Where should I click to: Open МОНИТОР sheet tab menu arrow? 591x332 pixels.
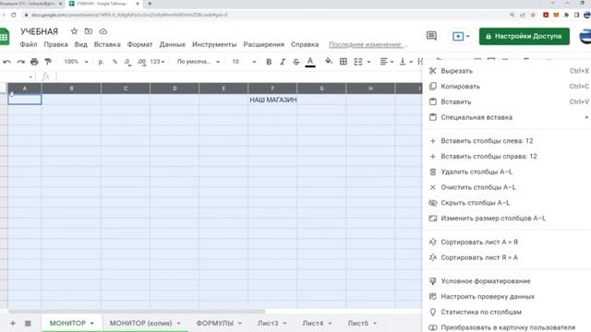pyautogui.click(x=92, y=324)
